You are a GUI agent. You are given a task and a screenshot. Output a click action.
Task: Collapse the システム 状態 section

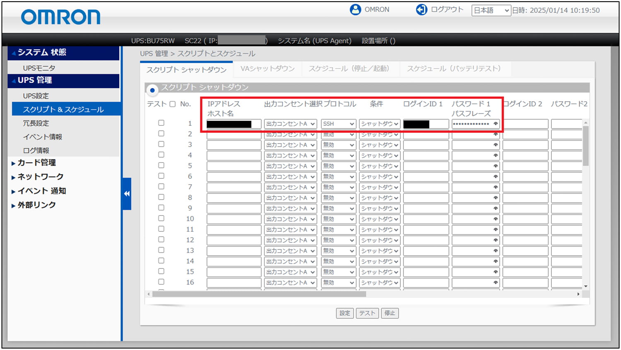click(63, 53)
